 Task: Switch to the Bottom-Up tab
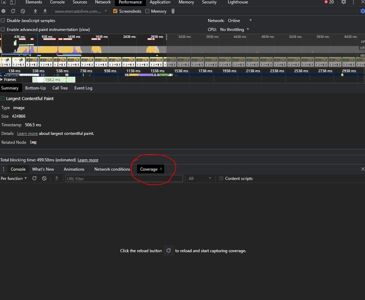pyautogui.click(x=35, y=88)
